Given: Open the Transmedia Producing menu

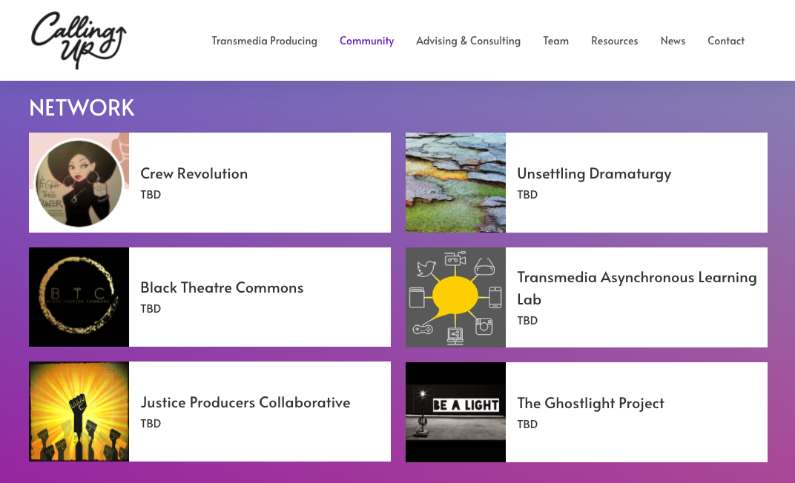Looking at the screenshot, I should point(264,41).
